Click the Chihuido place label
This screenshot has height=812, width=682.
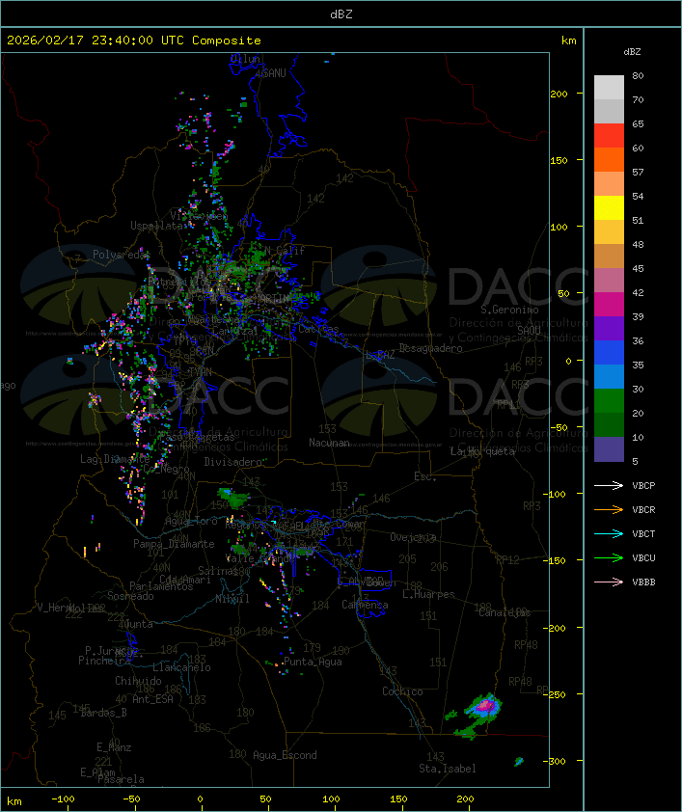138,681
